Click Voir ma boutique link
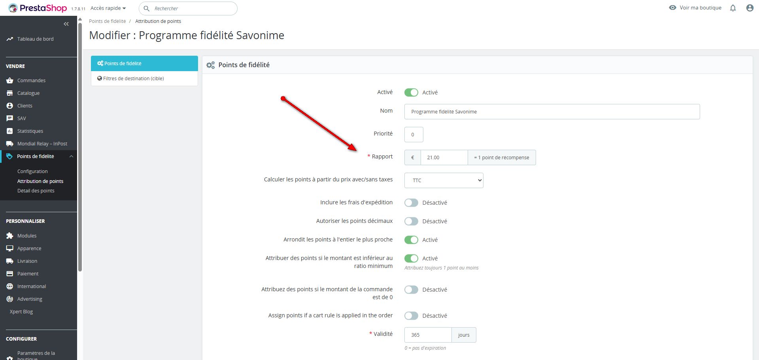This screenshot has width=759, height=360. click(x=700, y=8)
